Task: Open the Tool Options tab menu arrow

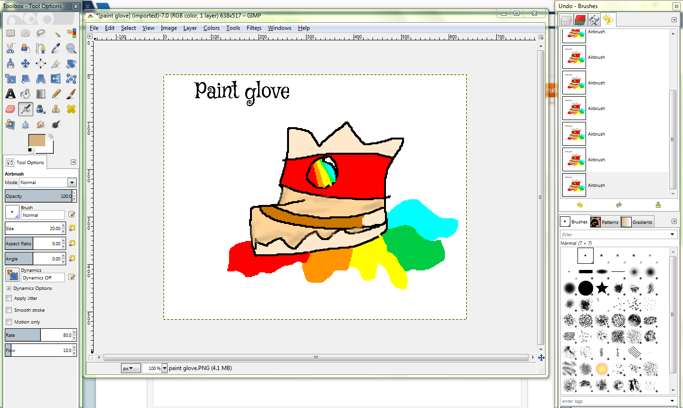Action: coord(73,162)
